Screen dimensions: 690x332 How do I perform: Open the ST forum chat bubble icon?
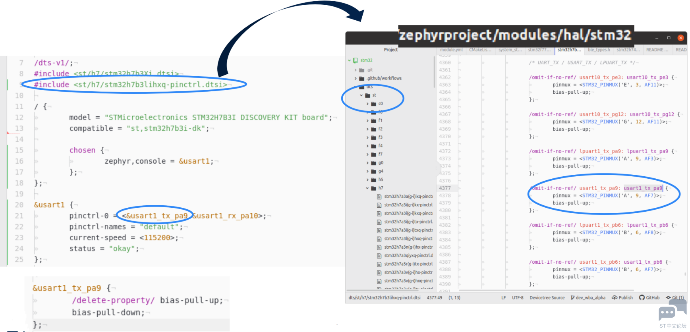[673, 310]
